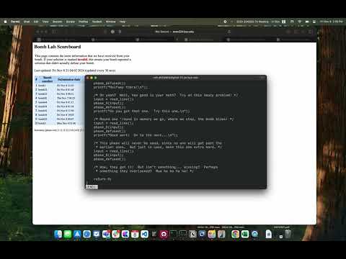This screenshot has width=346, height=259.
Task: Click the Safari address bar
Action: tap(174, 32)
